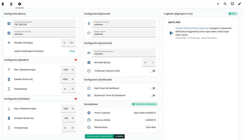Click battery icon in logbook entry
The image size is (244, 140).
point(171,33)
